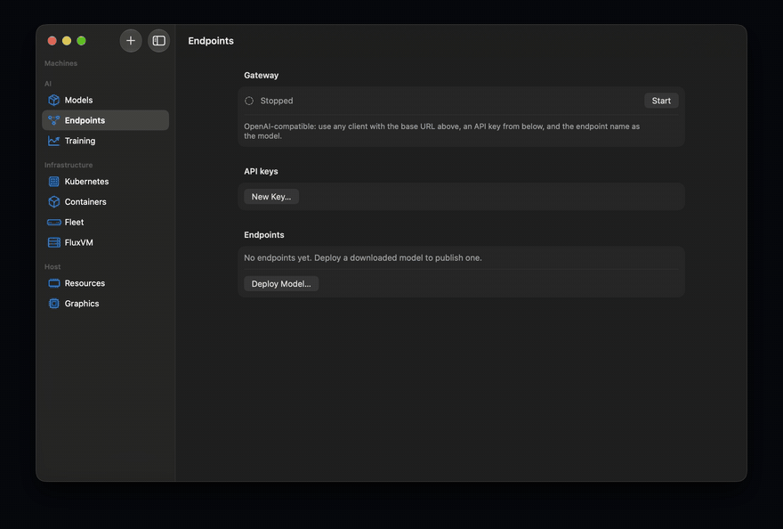Maximize the window with the green button

81,40
